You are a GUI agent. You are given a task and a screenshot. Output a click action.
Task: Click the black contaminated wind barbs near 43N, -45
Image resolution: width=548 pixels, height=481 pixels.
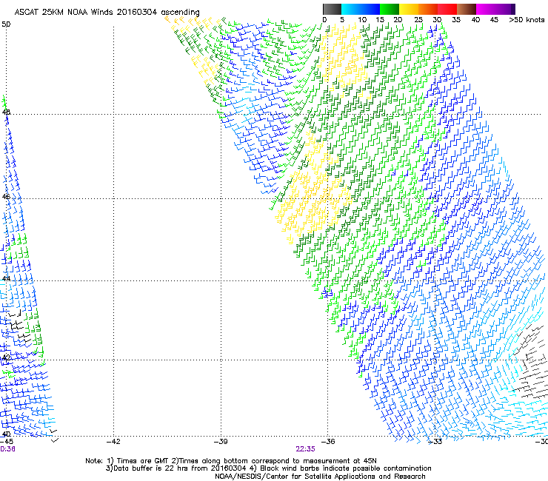20,326
